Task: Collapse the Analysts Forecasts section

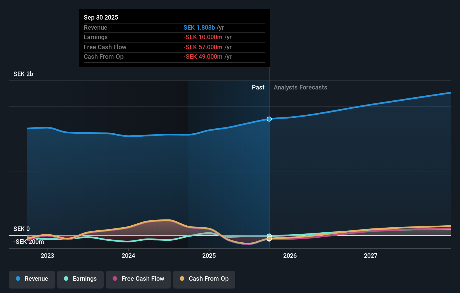Action: pyautogui.click(x=300, y=87)
